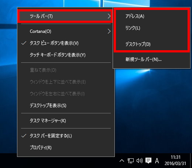Open the Action Center notification icon

point(148,161)
